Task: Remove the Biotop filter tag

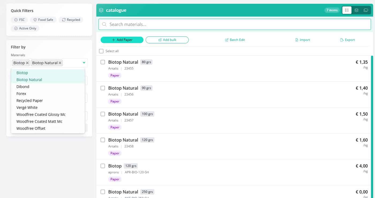Action: point(27,63)
